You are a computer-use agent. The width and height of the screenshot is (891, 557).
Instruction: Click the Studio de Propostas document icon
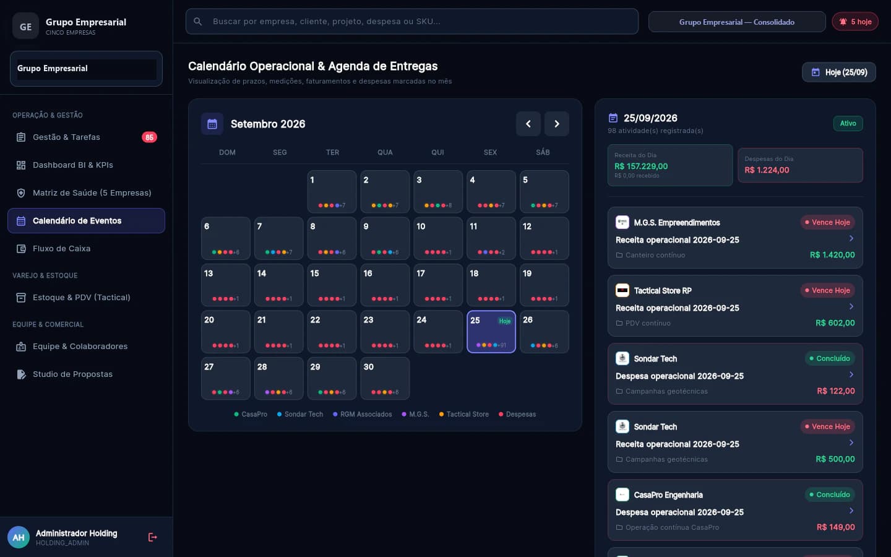pos(21,374)
